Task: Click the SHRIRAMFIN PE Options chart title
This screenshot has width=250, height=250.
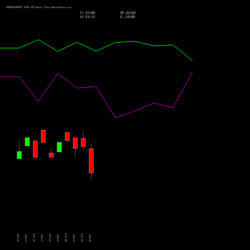Action: (x=38, y=7)
